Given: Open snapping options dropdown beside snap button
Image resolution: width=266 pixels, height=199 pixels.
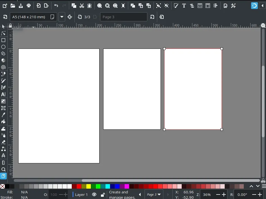Looking at the screenshot, I should coord(262,6).
